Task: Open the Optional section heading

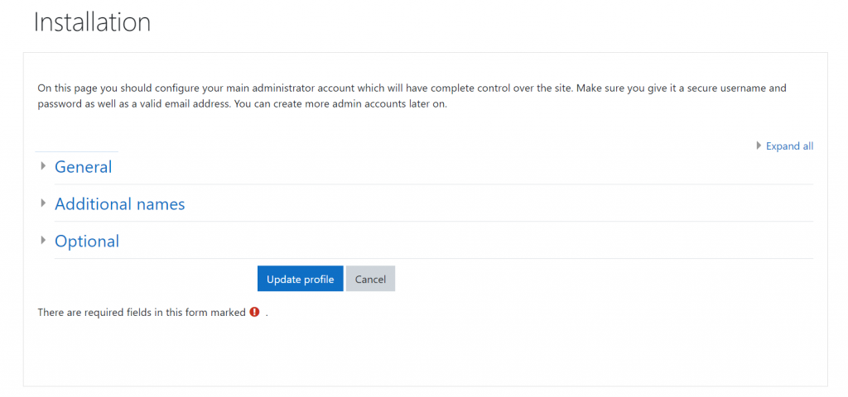Action: (x=87, y=242)
